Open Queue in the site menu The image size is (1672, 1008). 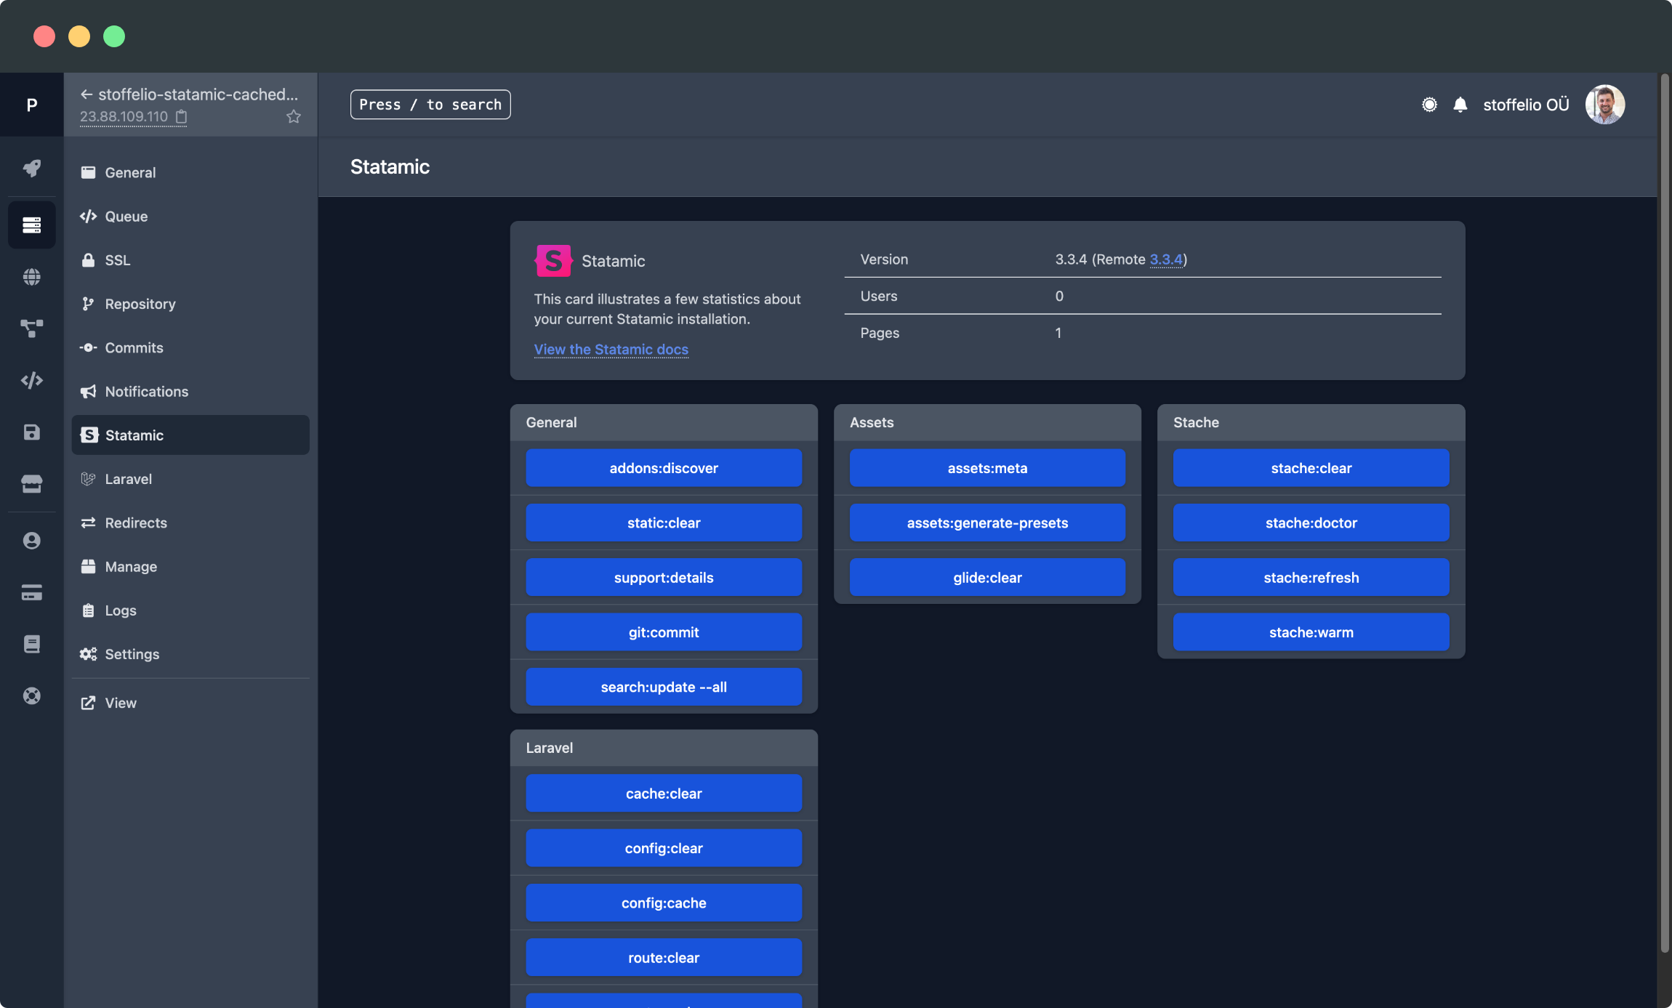coord(190,217)
